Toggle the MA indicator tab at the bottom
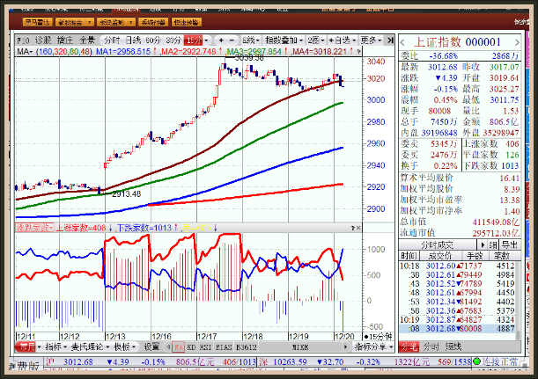This screenshot has height=379, width=538. tap(179, 347)
